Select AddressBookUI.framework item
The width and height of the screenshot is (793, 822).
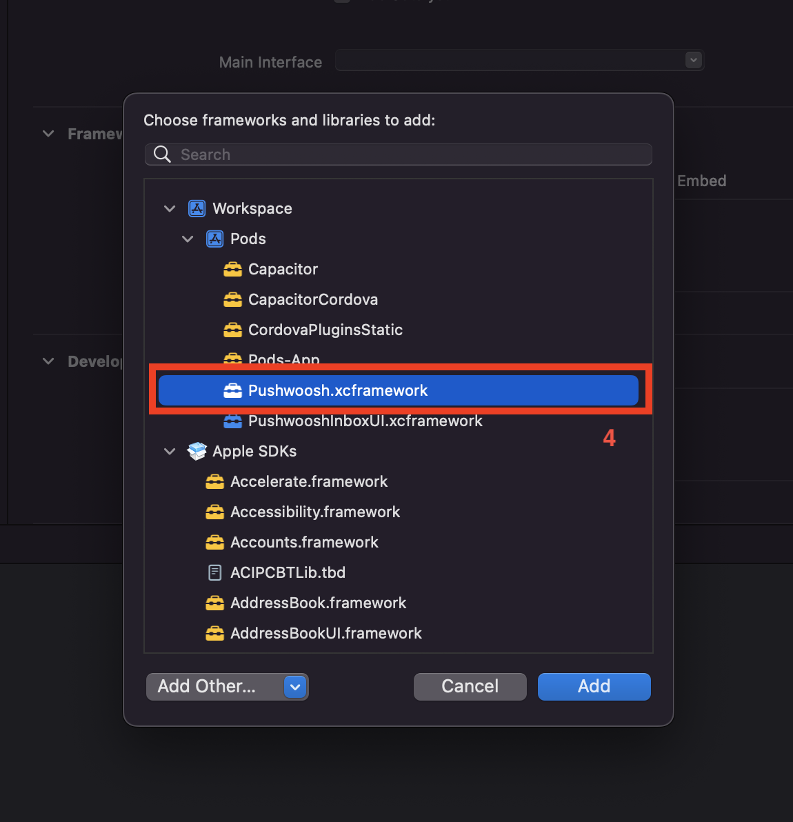pos(325,634)
